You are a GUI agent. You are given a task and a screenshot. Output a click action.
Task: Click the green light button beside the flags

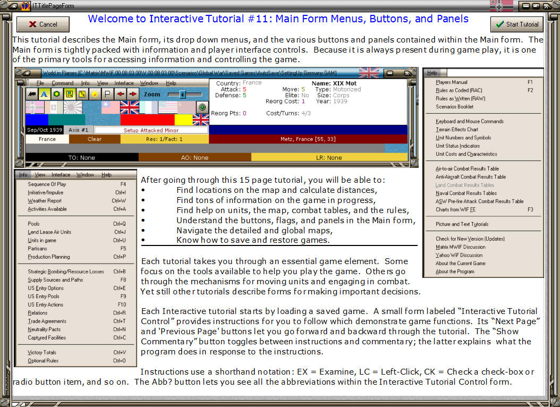tap(202, 107)
